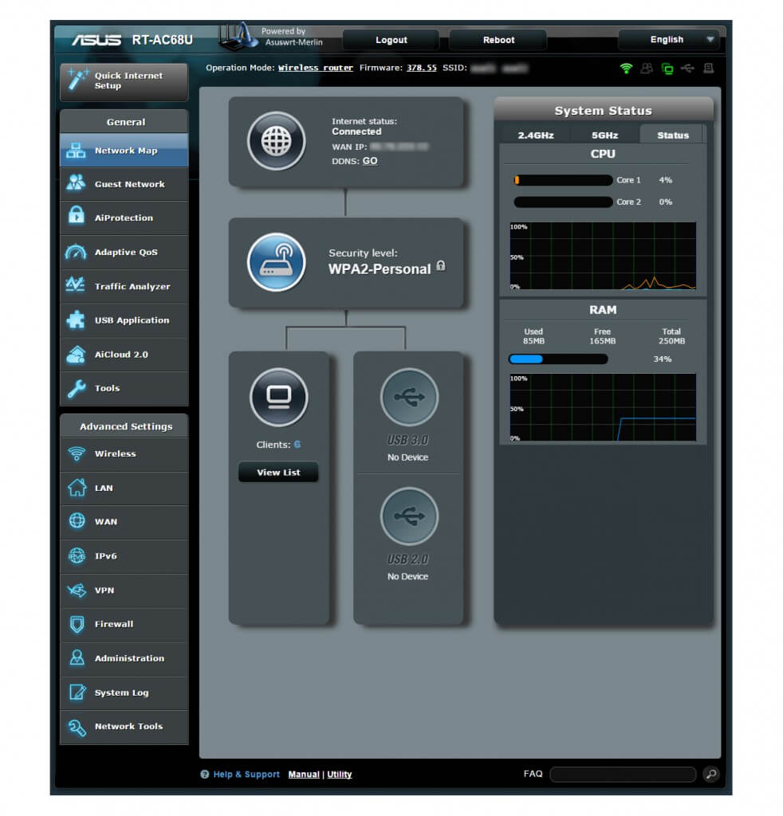Click the "WPA2-Personal" security level text

[x=380, y=269]
